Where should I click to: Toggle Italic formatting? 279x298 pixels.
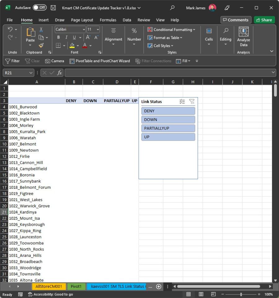coord(66,37)
